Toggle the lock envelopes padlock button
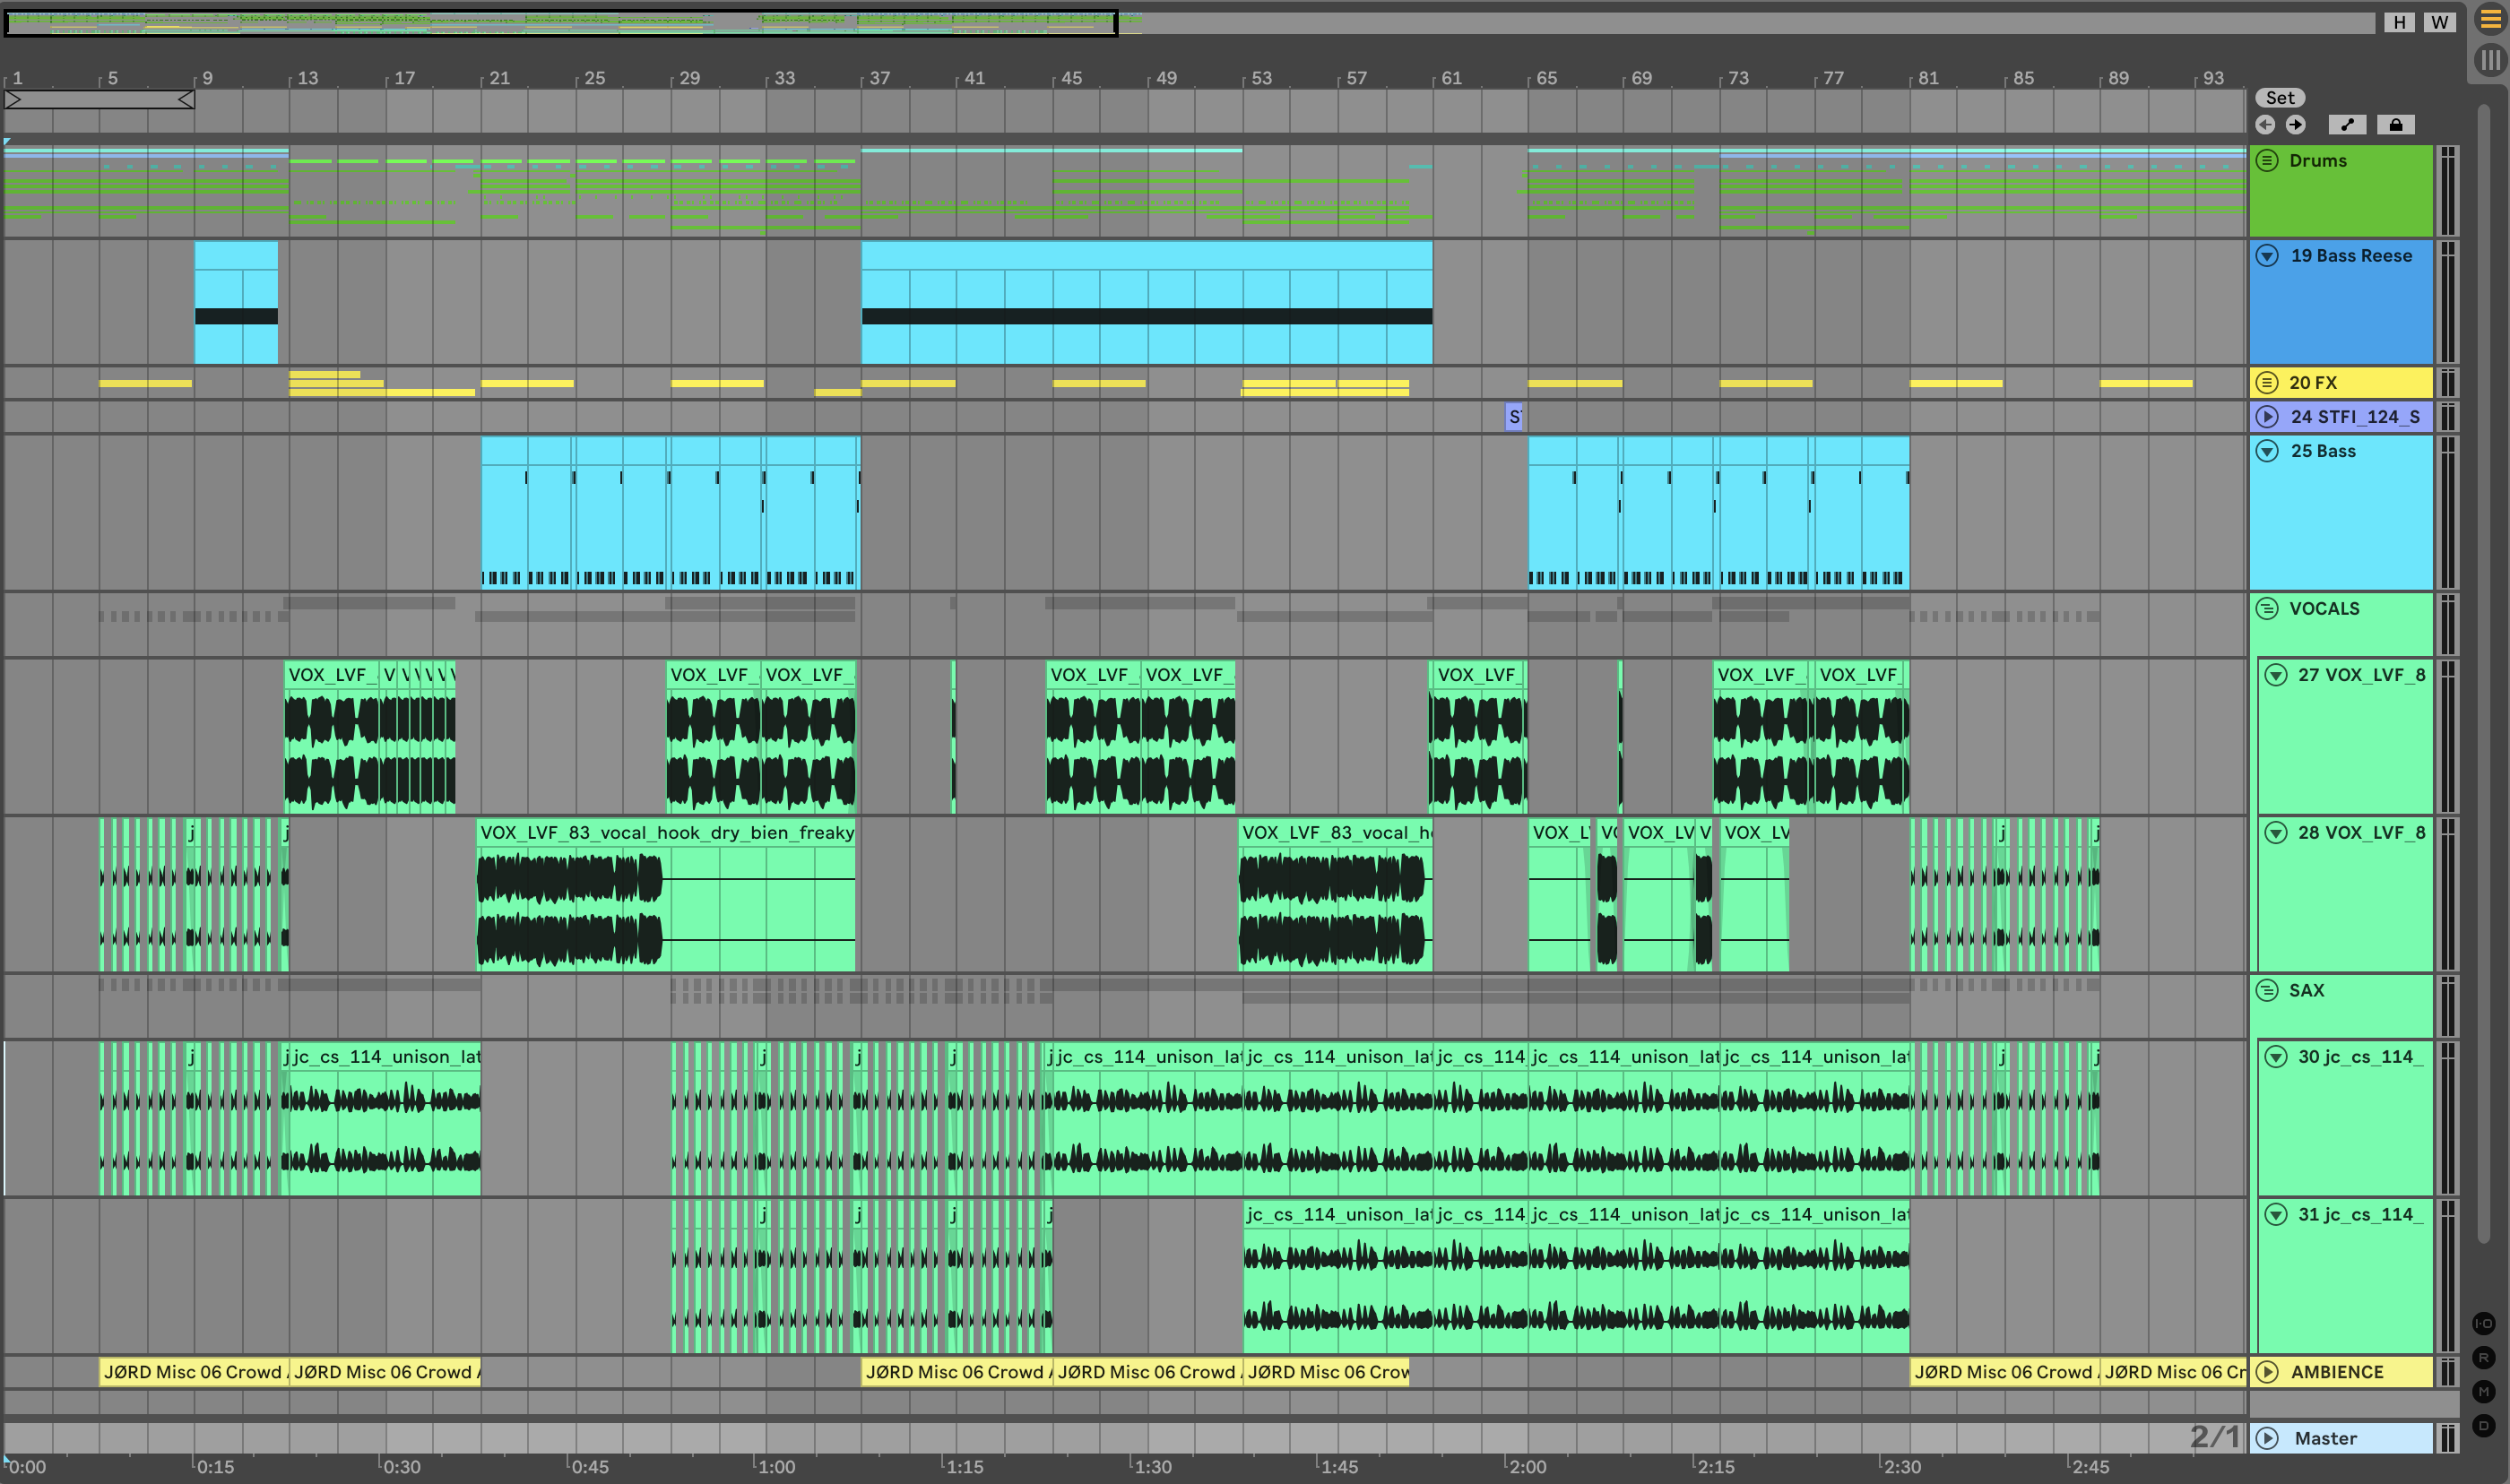The width and height of the screenshot is (2510, 1484). 2396,125
